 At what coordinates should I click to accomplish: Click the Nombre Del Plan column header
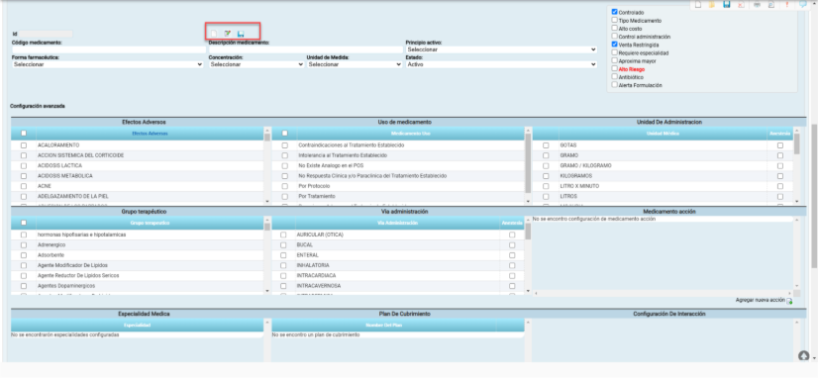[383, 326]
